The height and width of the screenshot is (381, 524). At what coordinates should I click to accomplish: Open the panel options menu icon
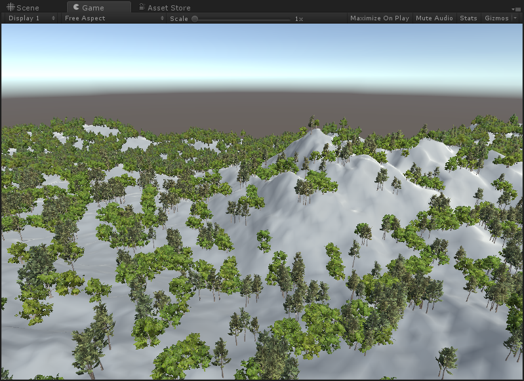coord(517,9)
